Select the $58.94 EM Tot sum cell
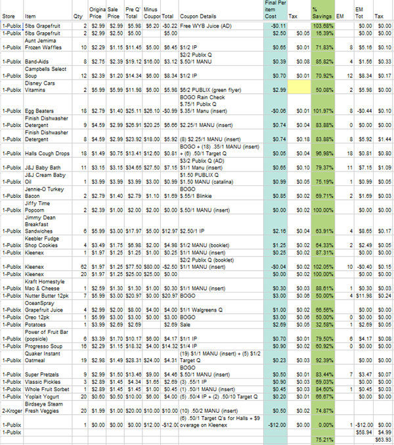The image size is (394, 445). (x=364, y=433)
